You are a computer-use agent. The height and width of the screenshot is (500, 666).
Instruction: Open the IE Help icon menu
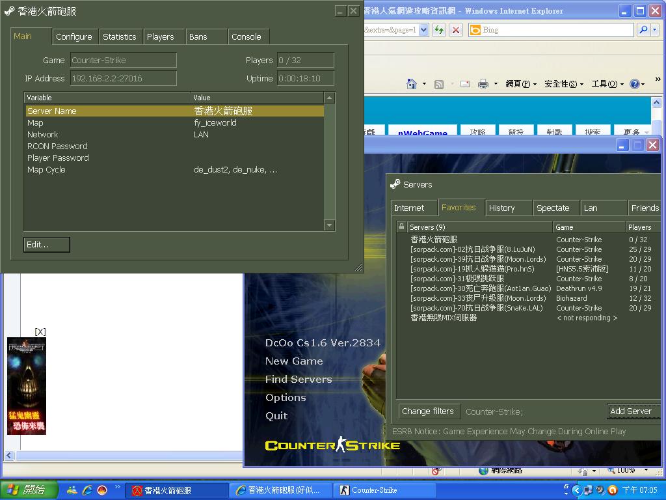634,84
